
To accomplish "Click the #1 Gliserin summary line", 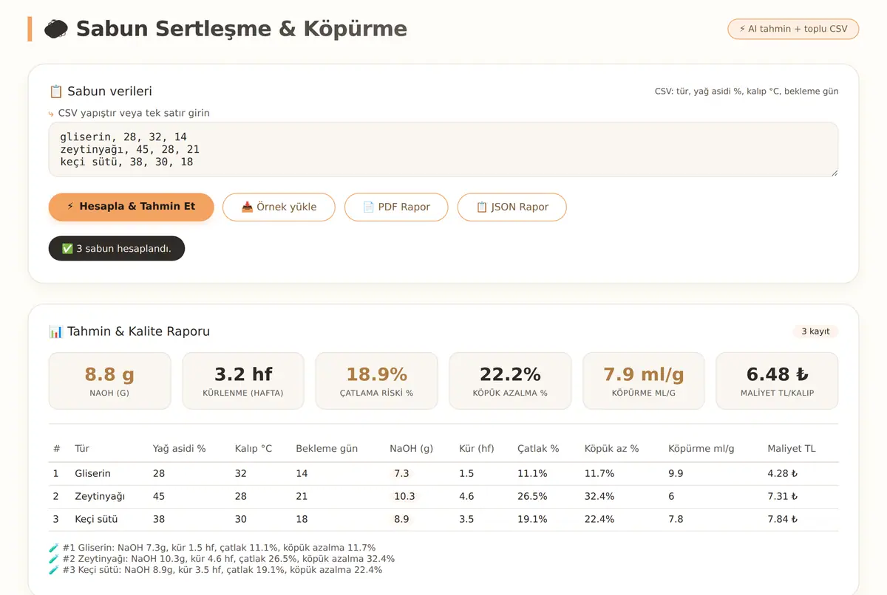I will click(212, 548).
